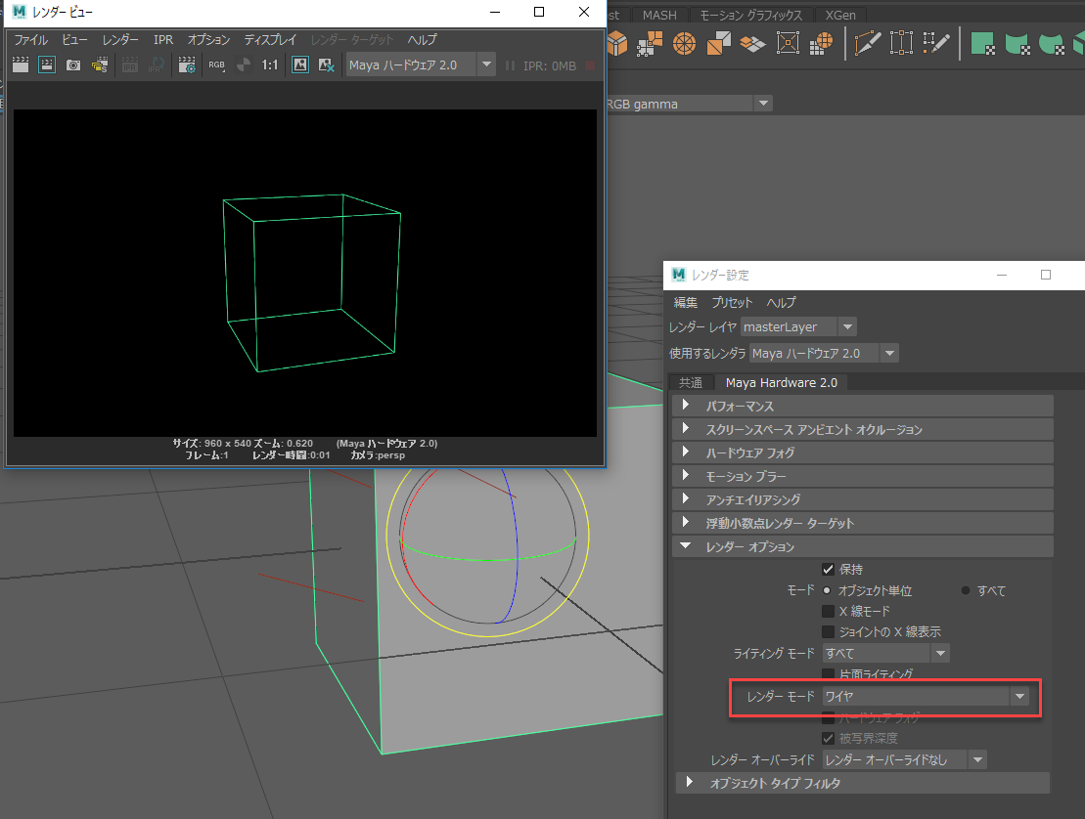This screenshot has width=1085, height=819.
Task: Open the レンダー レイヤ masterLayer dropdown
Action: tap(847, 326)
